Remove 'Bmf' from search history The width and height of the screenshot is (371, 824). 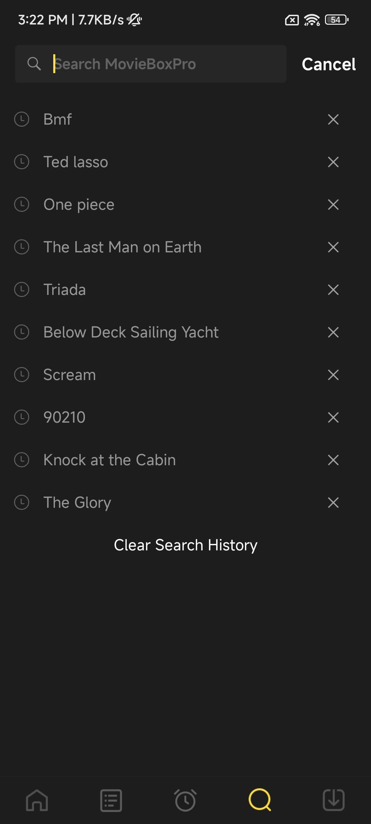pos(333,119)
